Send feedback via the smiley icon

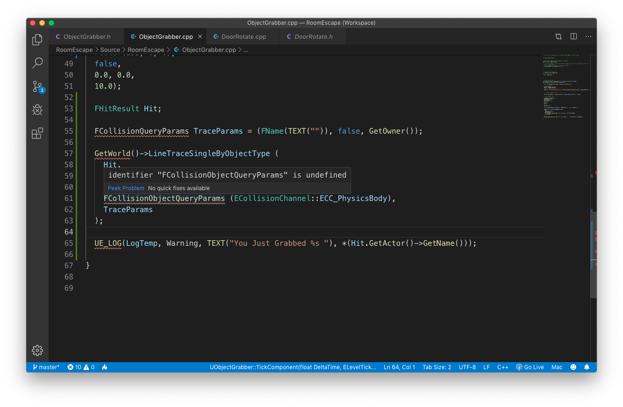573,367
